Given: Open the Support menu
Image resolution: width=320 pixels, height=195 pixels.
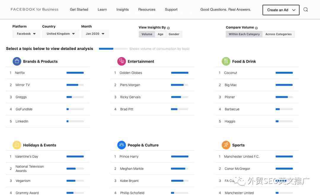Looking at the screenshot, I should [171, 9].
